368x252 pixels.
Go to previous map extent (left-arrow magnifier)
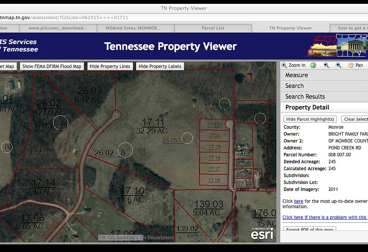pos(326,65)
